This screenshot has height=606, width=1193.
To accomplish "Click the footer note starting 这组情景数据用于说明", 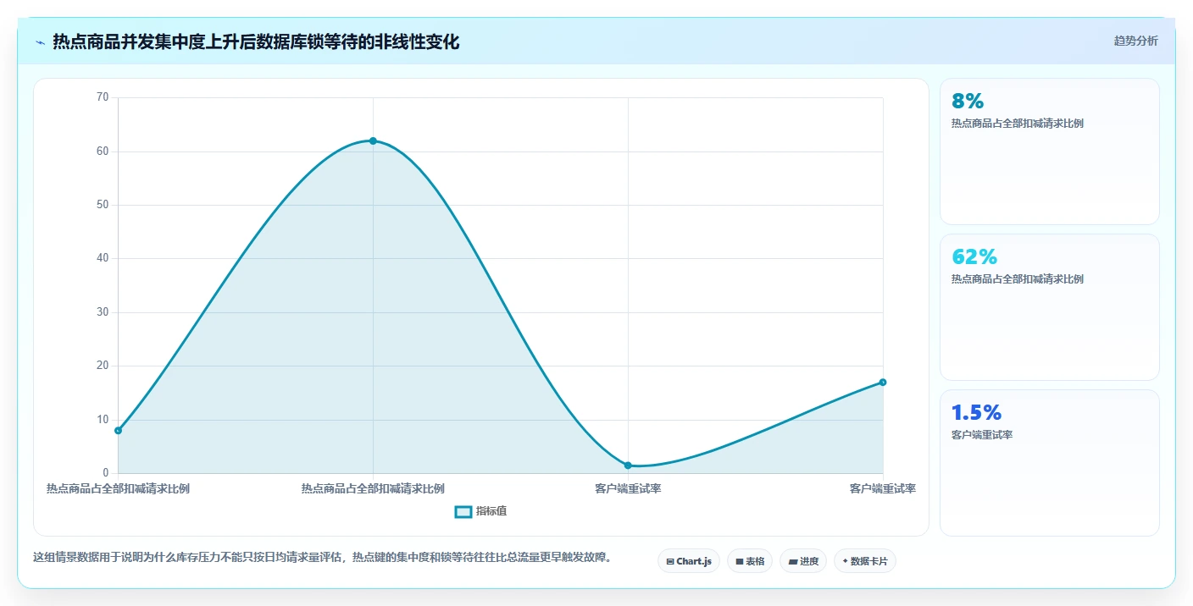I will 322,558.
